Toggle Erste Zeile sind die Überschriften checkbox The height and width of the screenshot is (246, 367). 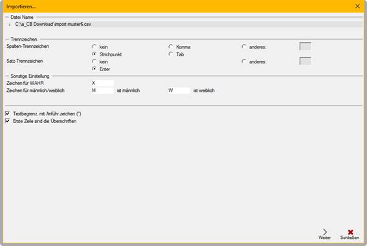[8, 121]
